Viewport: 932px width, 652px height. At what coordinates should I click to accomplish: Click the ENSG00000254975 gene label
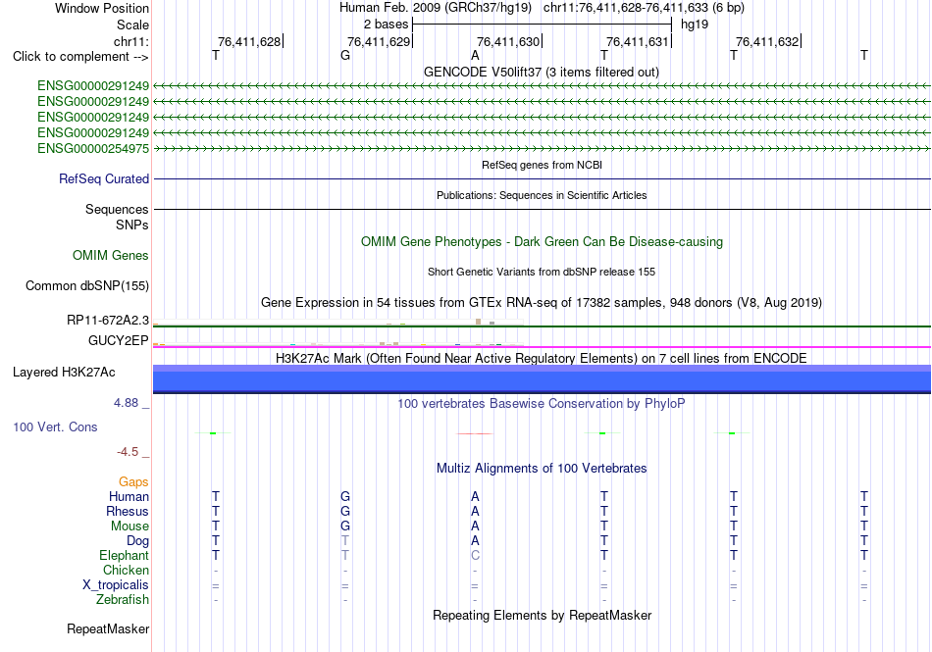93,148
